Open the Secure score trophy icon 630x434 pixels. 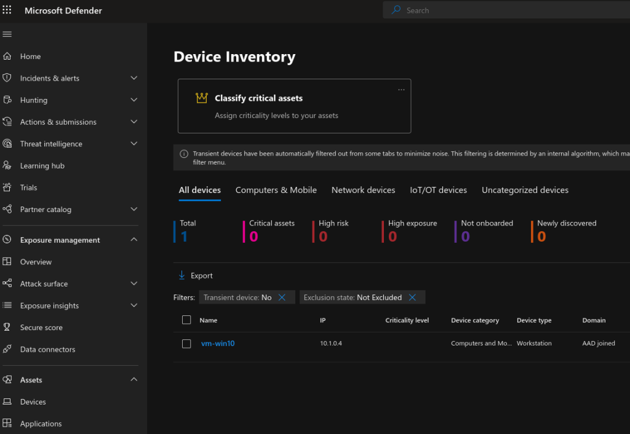tap(7, 328)
